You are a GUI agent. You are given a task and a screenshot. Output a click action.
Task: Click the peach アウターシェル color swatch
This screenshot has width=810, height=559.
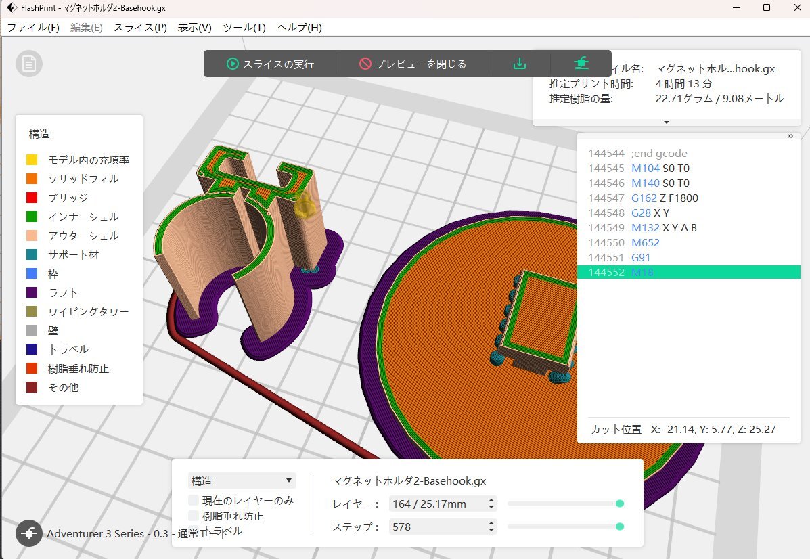tap(32, 236)
